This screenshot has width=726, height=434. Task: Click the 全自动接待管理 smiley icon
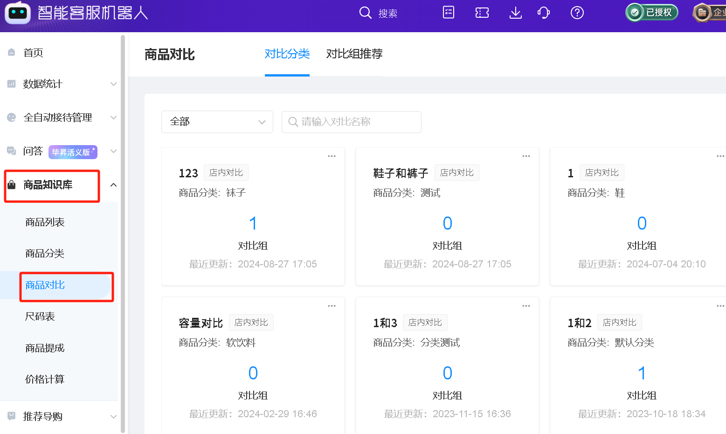pos(12,118)
